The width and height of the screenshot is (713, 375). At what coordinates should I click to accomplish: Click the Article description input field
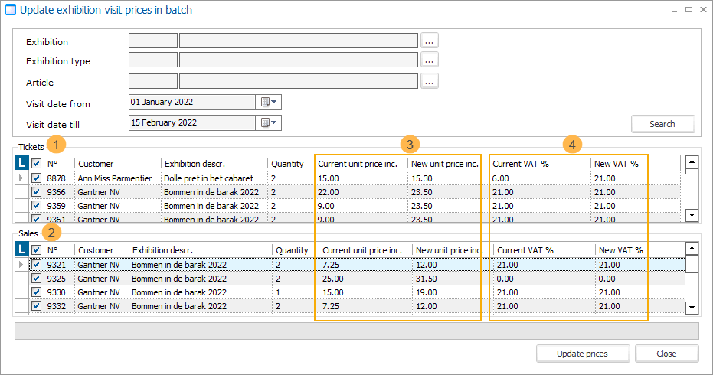coord(299,81)
